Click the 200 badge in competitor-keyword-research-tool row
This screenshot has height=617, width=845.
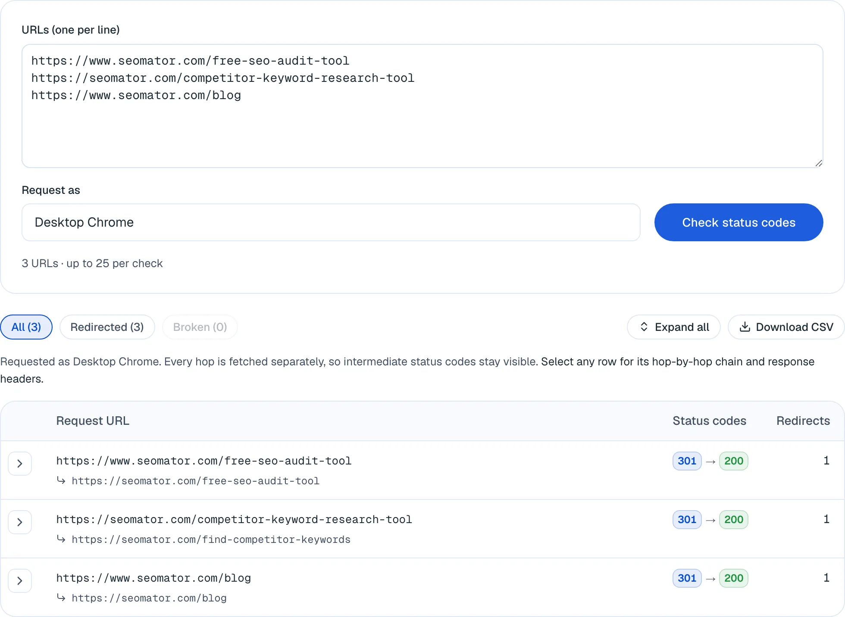734,520
